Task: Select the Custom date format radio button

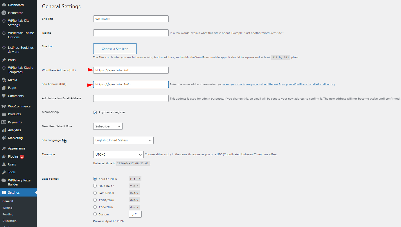Action: (x=95, y=214)
